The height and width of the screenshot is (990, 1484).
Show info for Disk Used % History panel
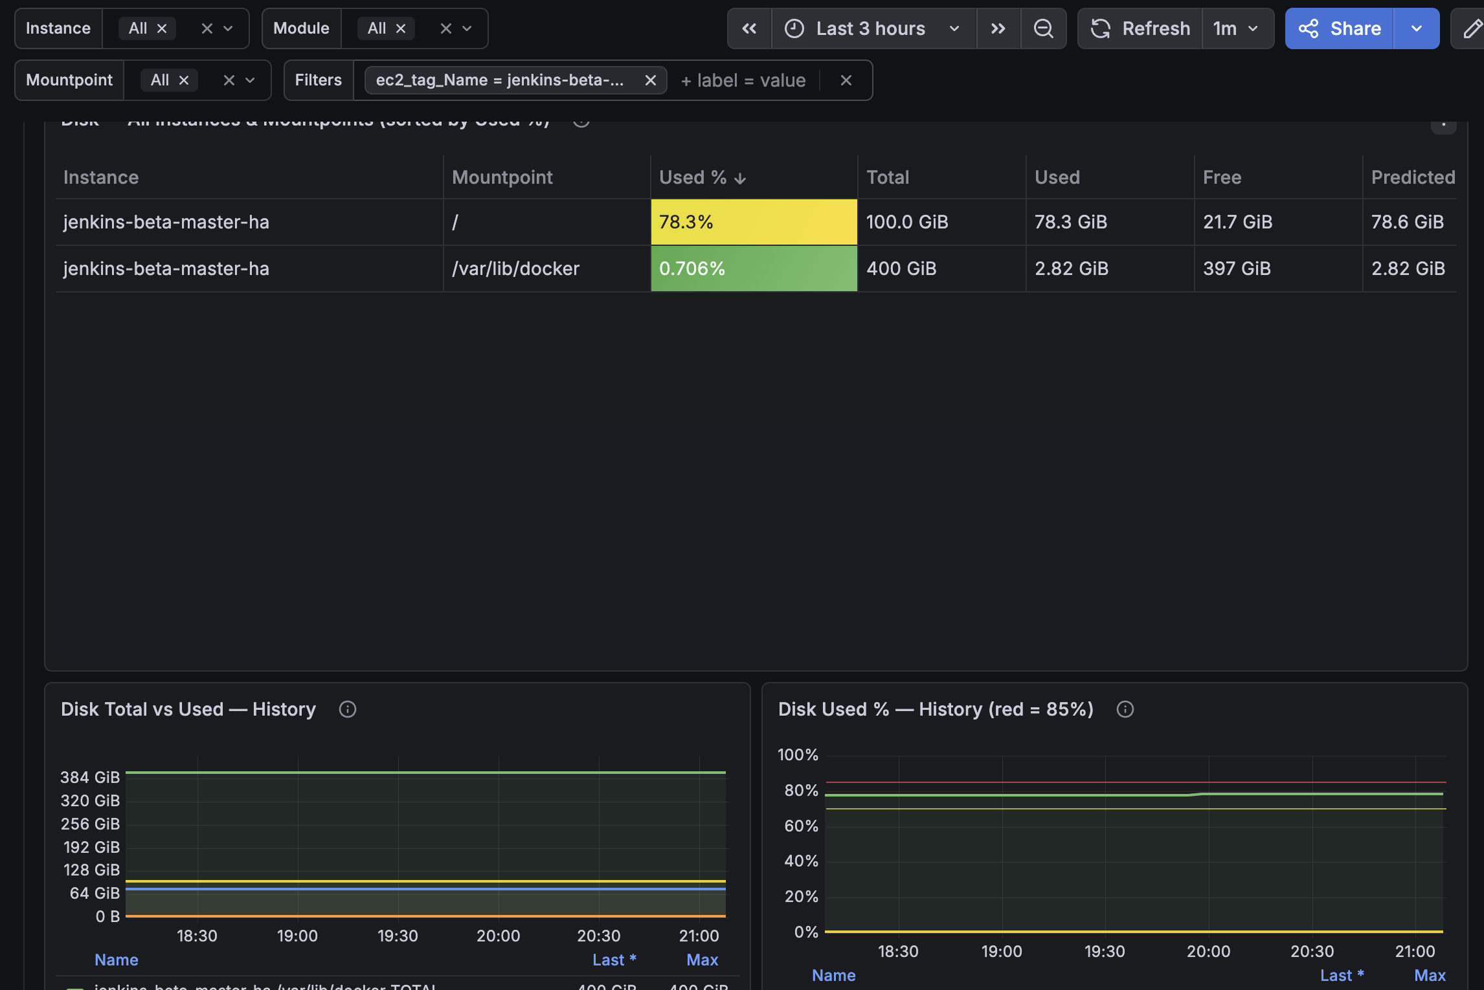(1125, 709)
